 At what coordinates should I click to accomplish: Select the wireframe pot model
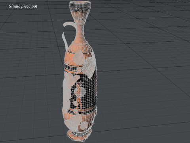80,71
